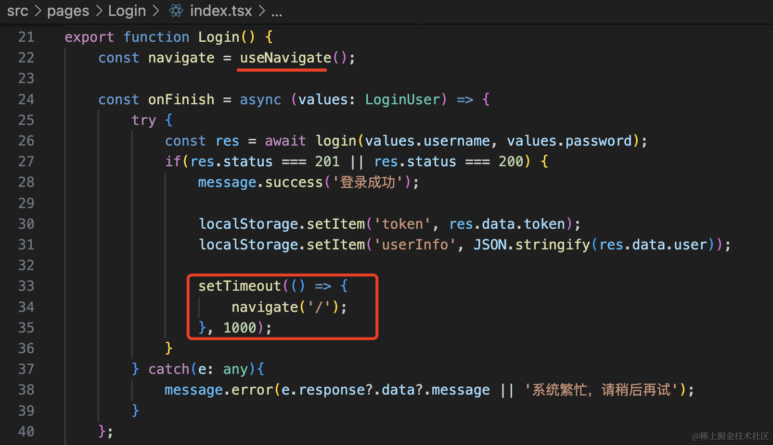Expand the breadcrumb ellipsis symbol list
Screen dimensions: 773x445
(277, 12)
